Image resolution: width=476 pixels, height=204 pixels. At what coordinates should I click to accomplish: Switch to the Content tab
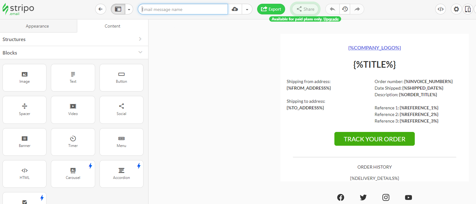click(112, 26)
